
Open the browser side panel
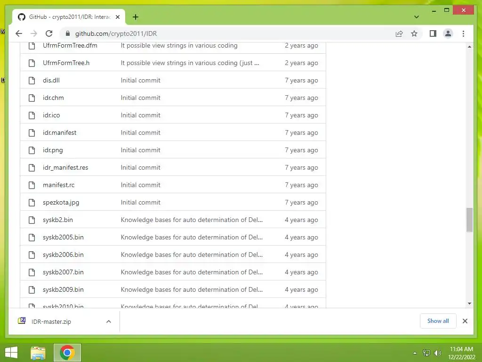coord(433,33)
